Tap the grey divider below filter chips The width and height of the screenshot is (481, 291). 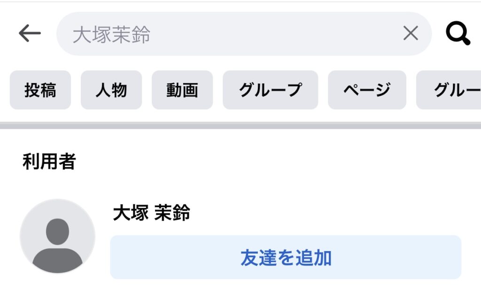240,126
